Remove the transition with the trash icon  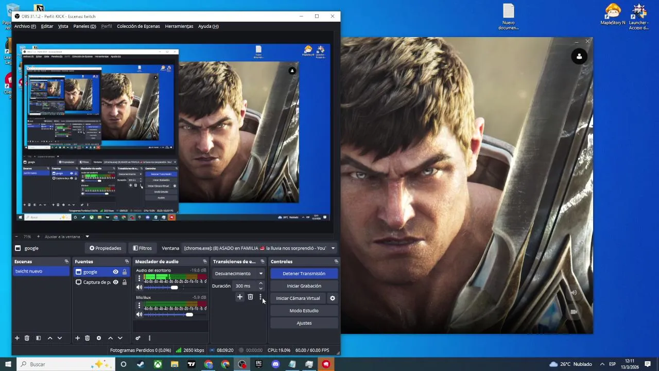(250, 297)
